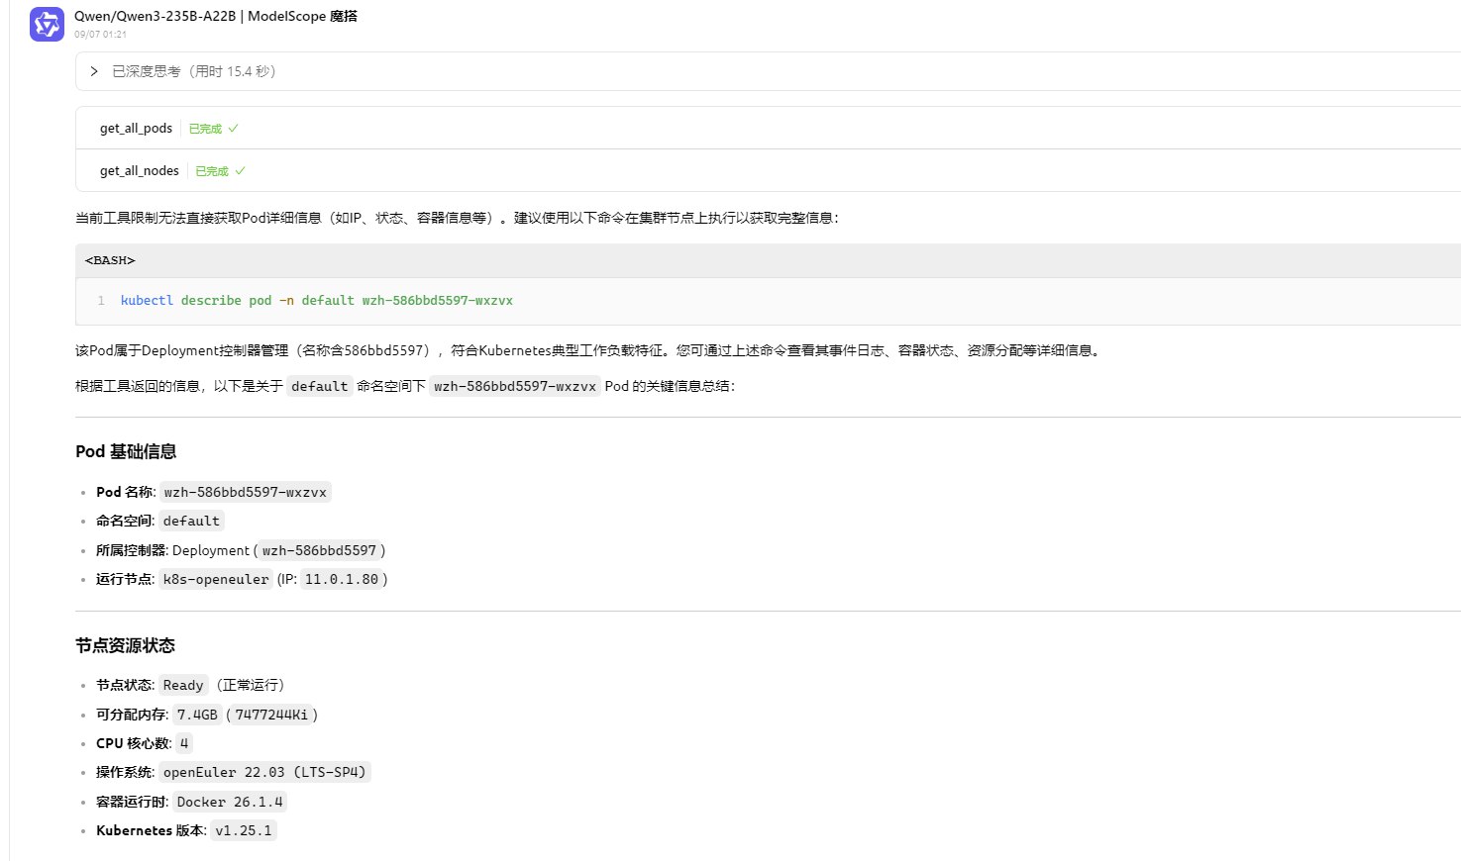Click the 09/07 01:21 timestamp
The image size is (1461, 861).
100,35
